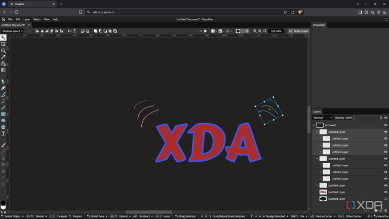
Task: Open the File menu
Action: click(x=10, y=19)
